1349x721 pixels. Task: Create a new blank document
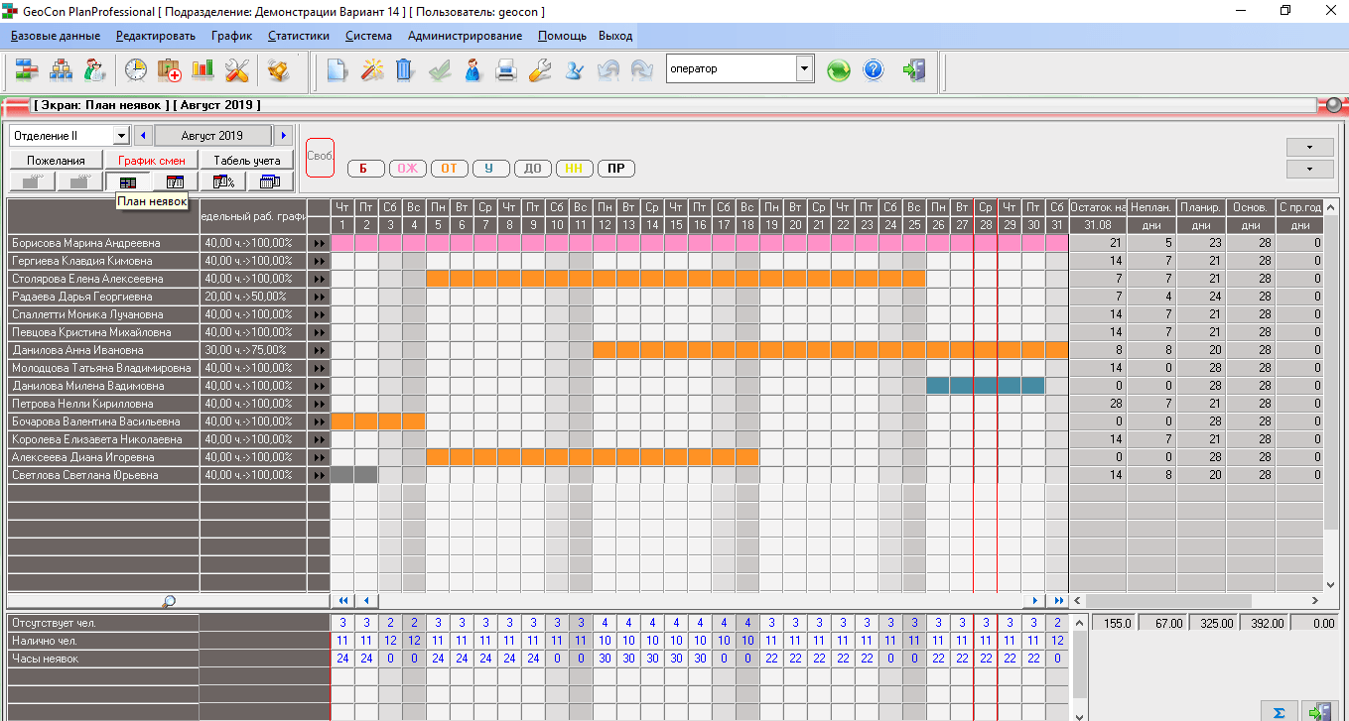coord(338,70)
